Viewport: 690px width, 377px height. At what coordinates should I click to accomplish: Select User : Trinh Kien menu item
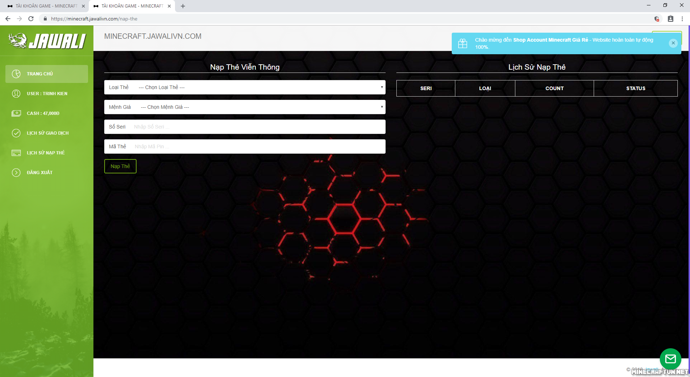tap(47, 94)
